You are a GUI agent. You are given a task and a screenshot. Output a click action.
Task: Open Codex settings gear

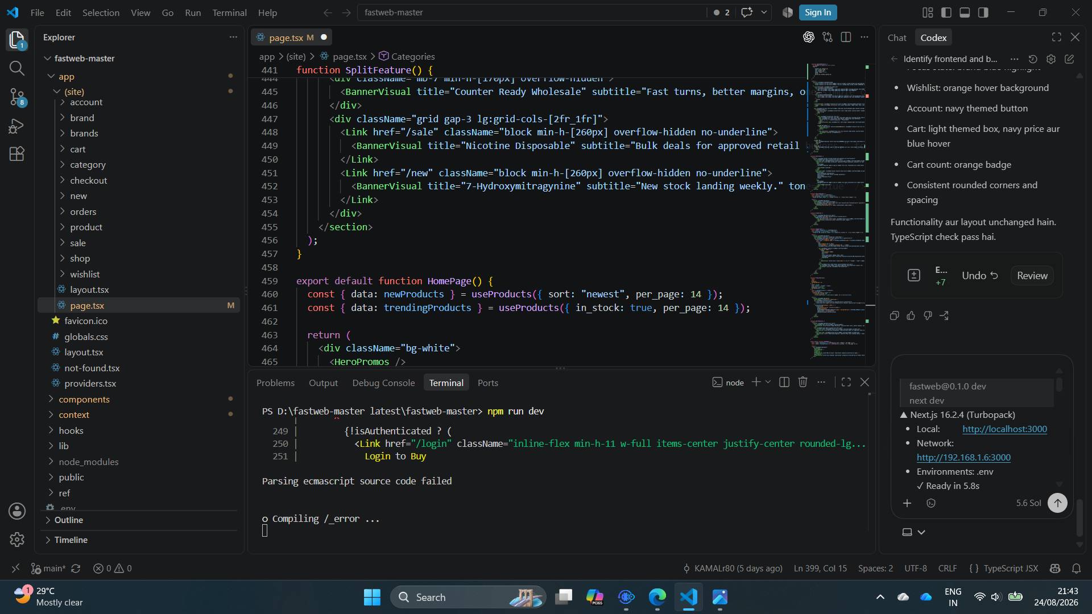click(x=1050, y=59)
